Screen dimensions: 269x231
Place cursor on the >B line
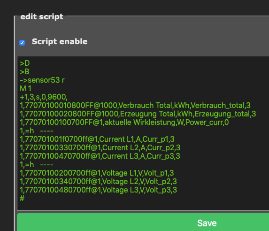coord(24,72)
